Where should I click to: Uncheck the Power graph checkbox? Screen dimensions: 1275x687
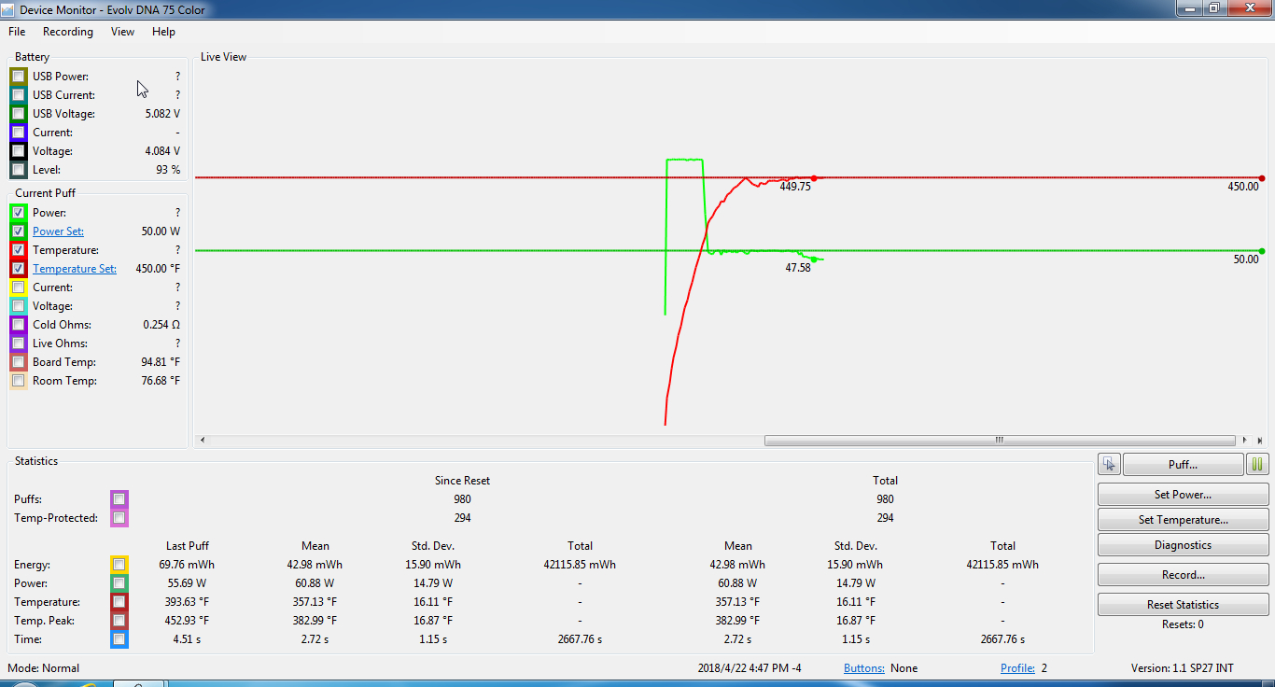click(19, 213)
